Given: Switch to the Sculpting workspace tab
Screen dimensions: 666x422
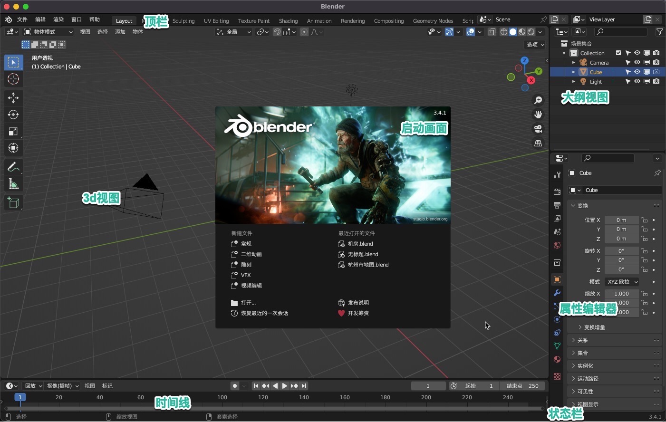Looking at the screenshot, I should pyautogui.click(x=183, y=21).
